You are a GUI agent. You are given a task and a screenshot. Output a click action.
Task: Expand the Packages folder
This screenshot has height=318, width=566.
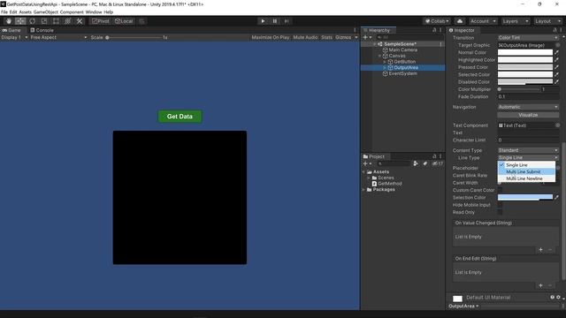coord(364,190)
